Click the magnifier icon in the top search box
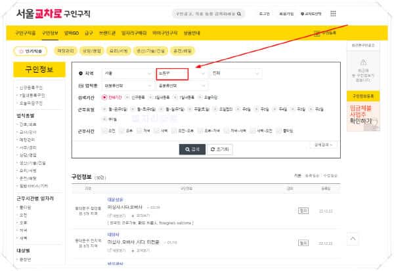 pyautogui.click(x=239, y=14)
